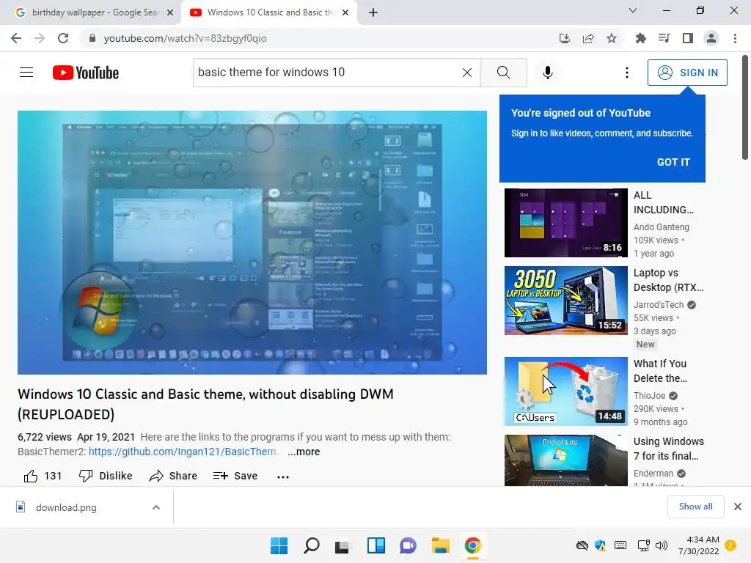Open the Windows Start menu
The height and width of the screenshot is (563, 751).
click(x=279, y=545)
